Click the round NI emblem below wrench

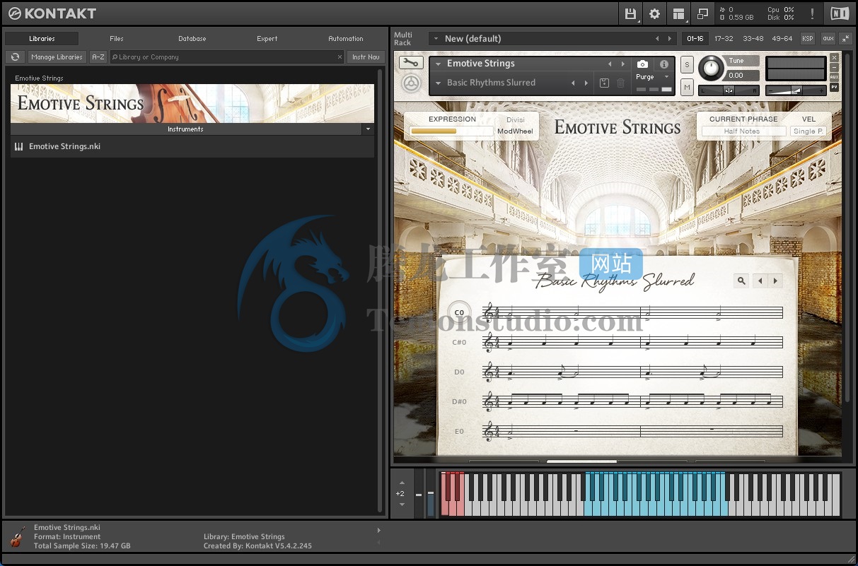pyautogui.click(x=411, y=83)
